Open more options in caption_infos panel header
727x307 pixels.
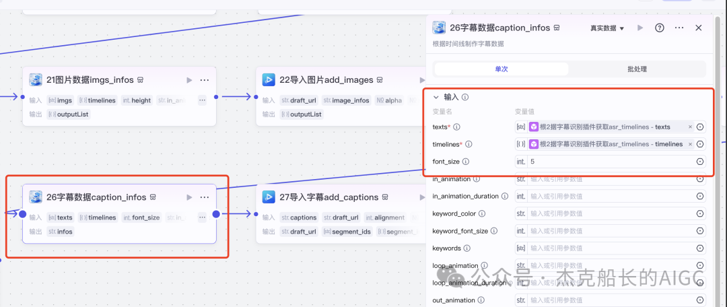tap(679, 28)
